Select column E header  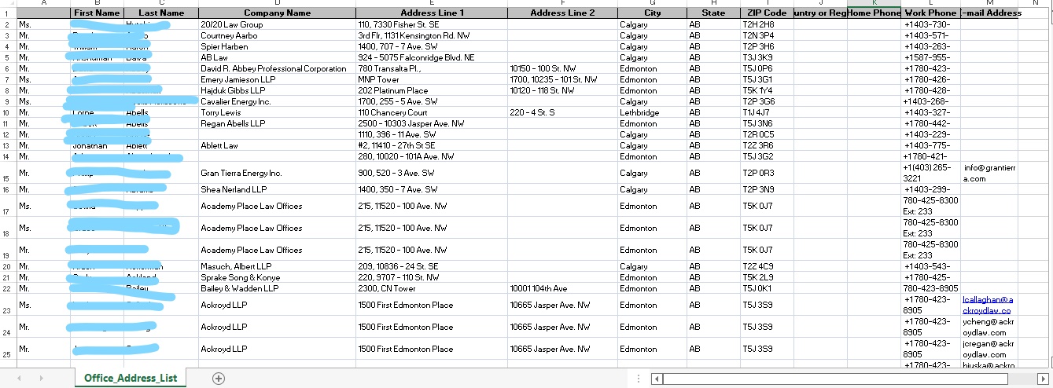point(432,3)
